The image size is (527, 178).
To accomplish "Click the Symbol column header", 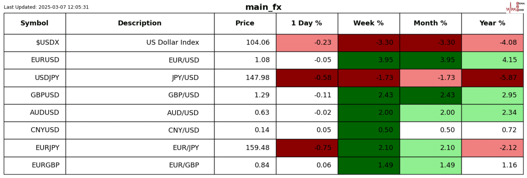I will (x=35, y=23).
